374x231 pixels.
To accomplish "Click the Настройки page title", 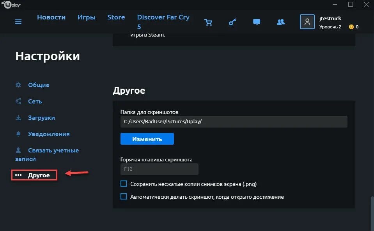I will click(x=48, y=57).
